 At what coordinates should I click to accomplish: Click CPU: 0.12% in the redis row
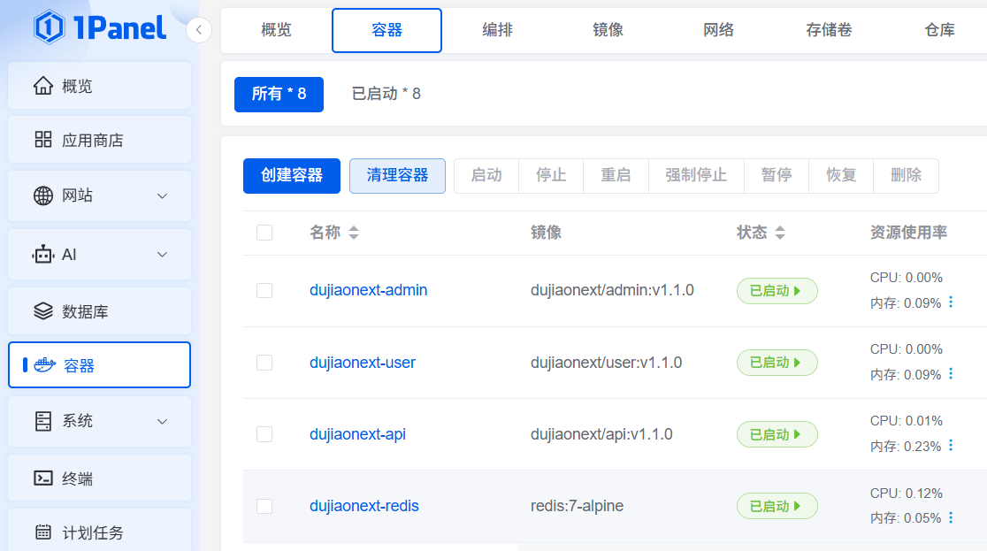pyautogui.click(x=906, y=493)
